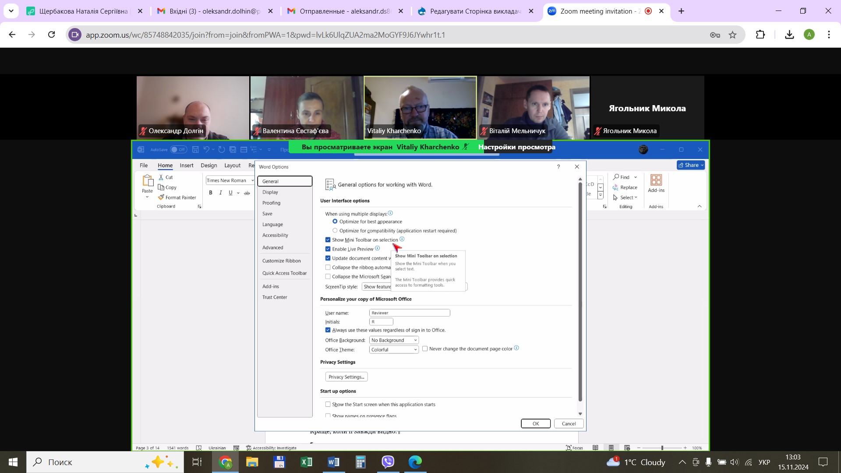Toggle the AutoSave switch
841x473 pixels.
coord(179,149)
